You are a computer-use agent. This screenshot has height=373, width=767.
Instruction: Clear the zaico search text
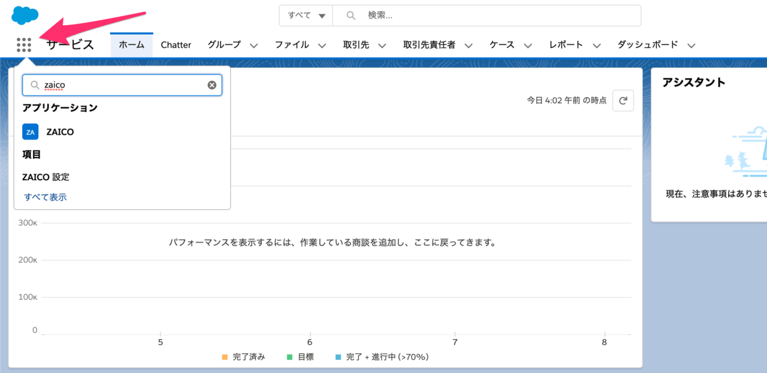coord(212,85)
